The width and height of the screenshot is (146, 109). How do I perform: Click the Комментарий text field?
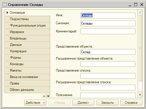[108, 31]
